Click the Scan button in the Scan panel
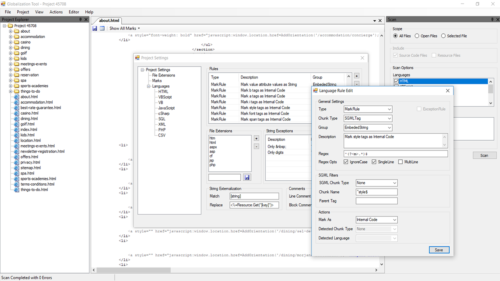Image resolution: width=500 pixels, height=281 pixels. point(485,155)
